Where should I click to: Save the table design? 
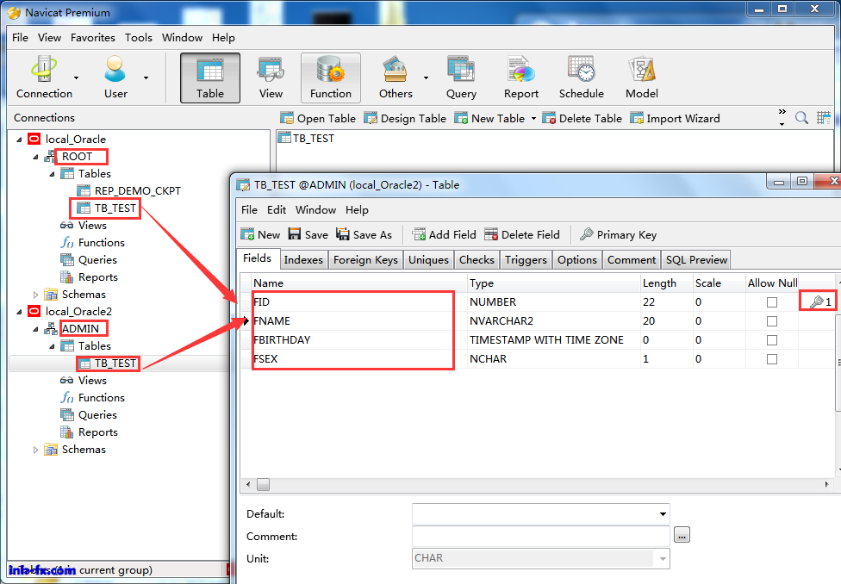[308, 235]
